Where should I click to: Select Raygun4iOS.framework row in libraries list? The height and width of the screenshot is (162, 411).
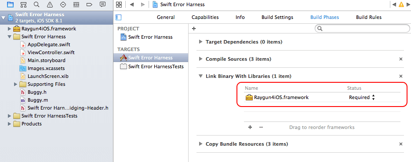click(x=322, y=97)
